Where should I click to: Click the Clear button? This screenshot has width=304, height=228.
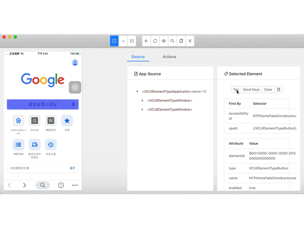[x=268, y=90]
